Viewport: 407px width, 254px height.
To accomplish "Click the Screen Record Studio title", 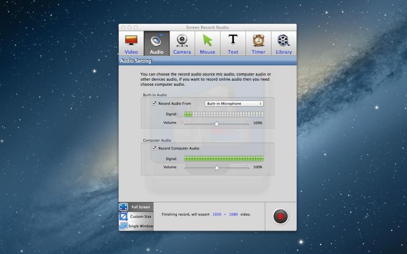I will coord(208,27).
